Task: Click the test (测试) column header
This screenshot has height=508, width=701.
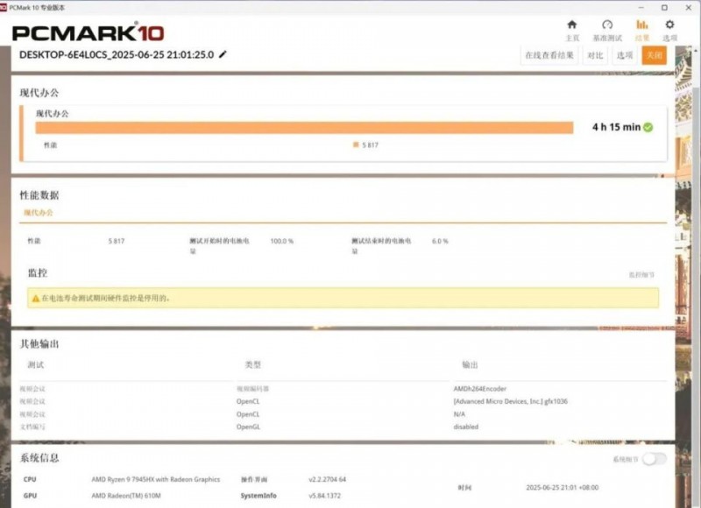Action: click(35, 364)
